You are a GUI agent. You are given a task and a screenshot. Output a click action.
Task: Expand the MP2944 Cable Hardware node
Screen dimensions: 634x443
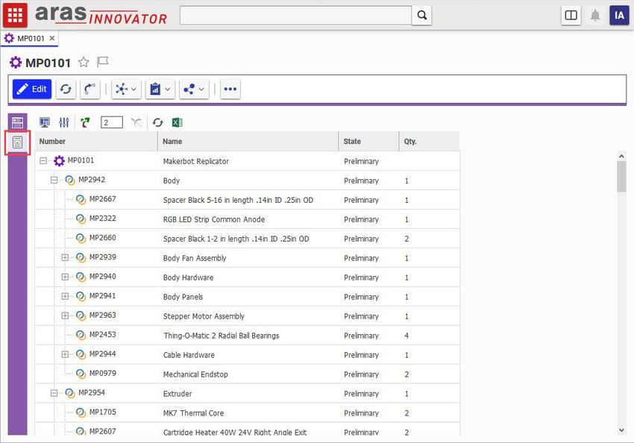65,354
